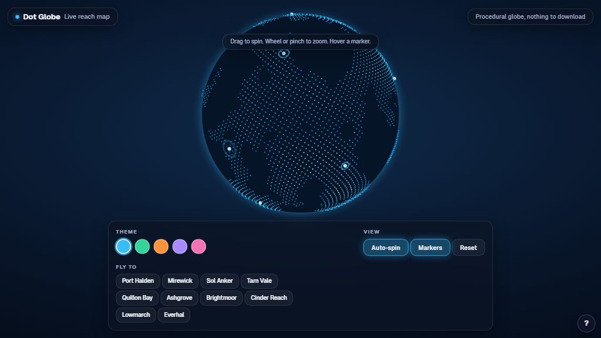Choose the pink theme swatch
The width and height of the screenshot is (601, 338).
coord(198,246)
